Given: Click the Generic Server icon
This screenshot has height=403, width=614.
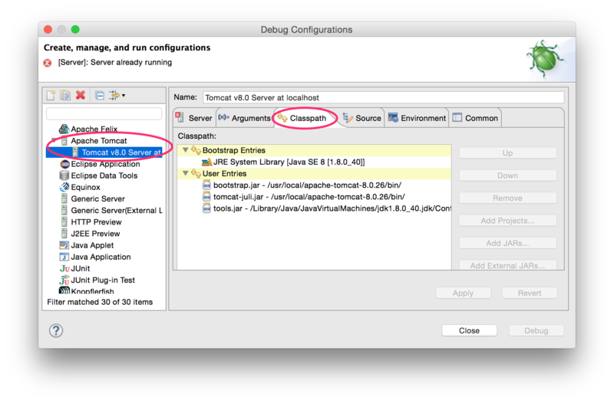Looking at the screenshot, I should tap(64, 198).
